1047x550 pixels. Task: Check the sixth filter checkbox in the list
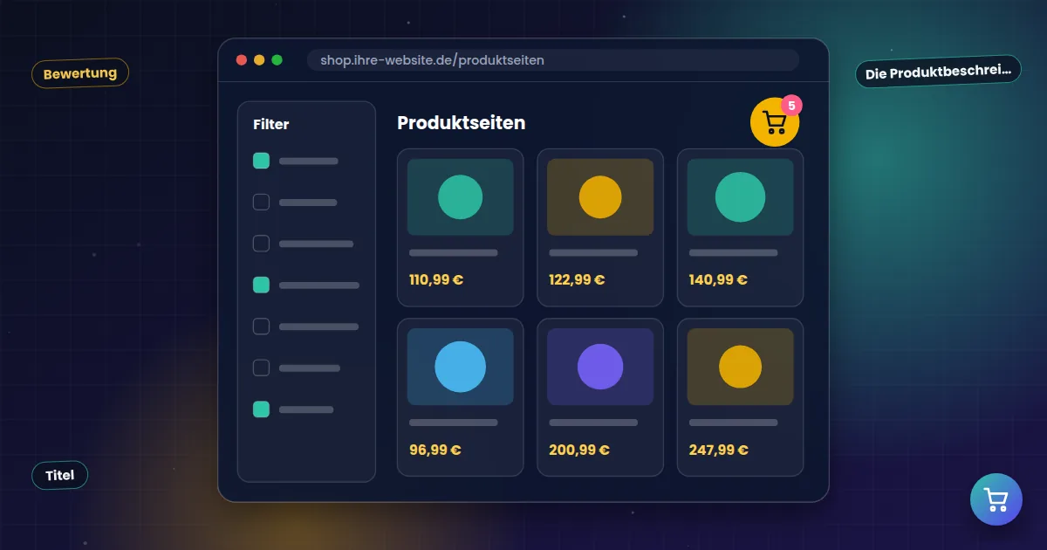261,368
